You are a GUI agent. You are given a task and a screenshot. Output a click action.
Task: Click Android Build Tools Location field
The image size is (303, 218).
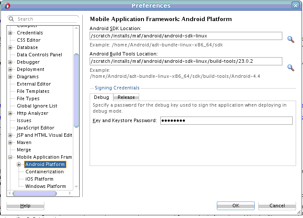click(x=186, y=61)
